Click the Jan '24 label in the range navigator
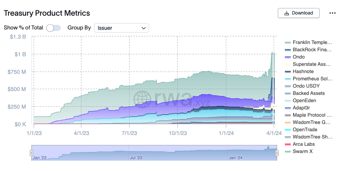 click(x=235, y=158)
